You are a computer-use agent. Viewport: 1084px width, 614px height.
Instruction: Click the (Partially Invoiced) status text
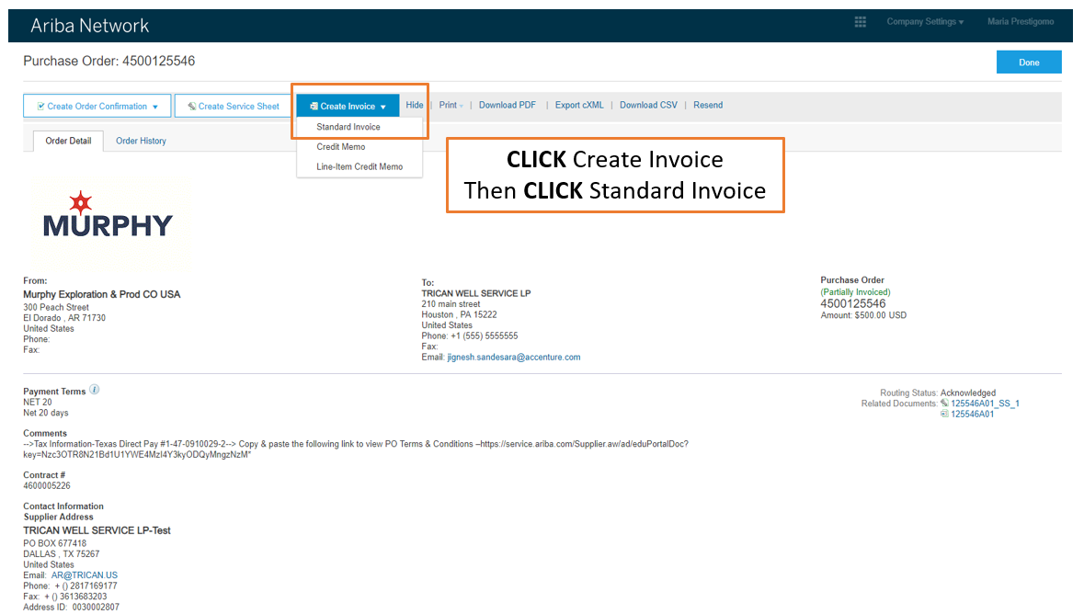pyautogui.click(x=855, y=292)
